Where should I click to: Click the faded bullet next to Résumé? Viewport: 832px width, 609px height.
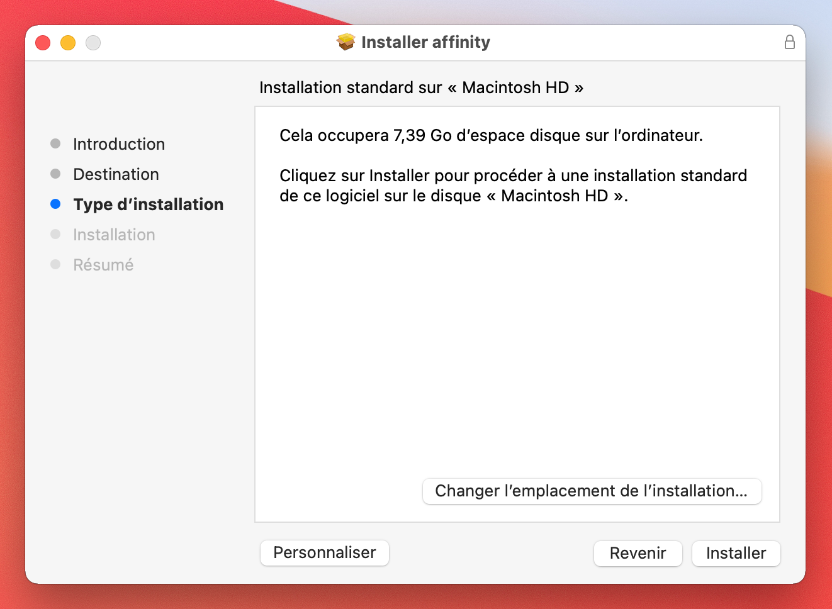pos(55,264)
